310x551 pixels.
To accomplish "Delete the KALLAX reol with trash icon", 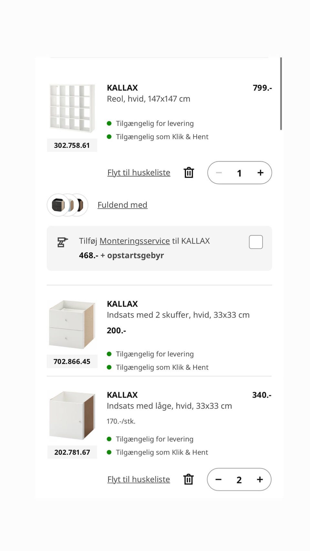I will click(x=189, y=173).
